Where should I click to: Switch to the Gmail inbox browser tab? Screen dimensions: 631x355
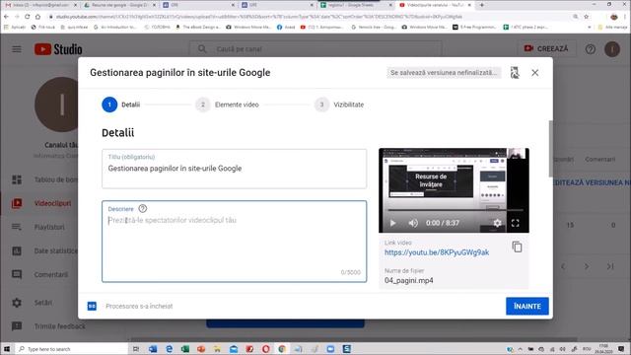point(40,5)
